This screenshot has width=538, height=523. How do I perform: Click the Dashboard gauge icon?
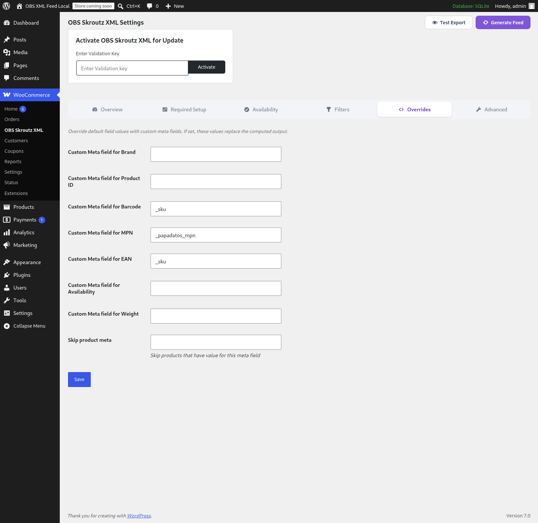(7, 23)
